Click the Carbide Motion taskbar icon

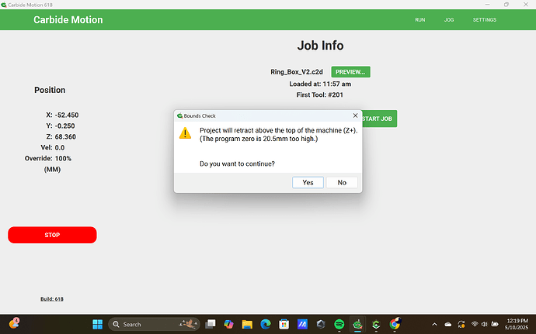(x=357, y=324)
